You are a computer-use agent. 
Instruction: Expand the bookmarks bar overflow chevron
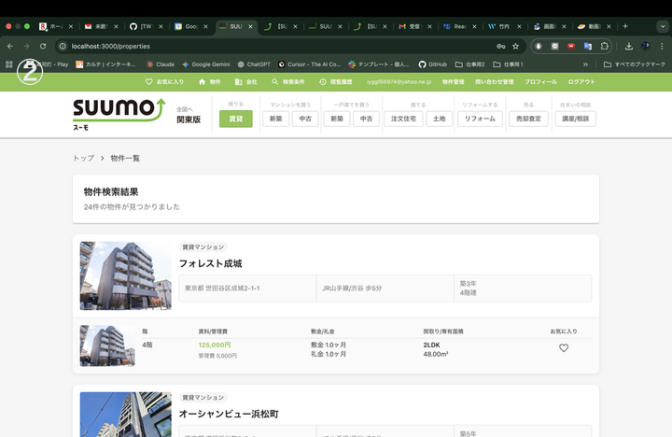585,64
